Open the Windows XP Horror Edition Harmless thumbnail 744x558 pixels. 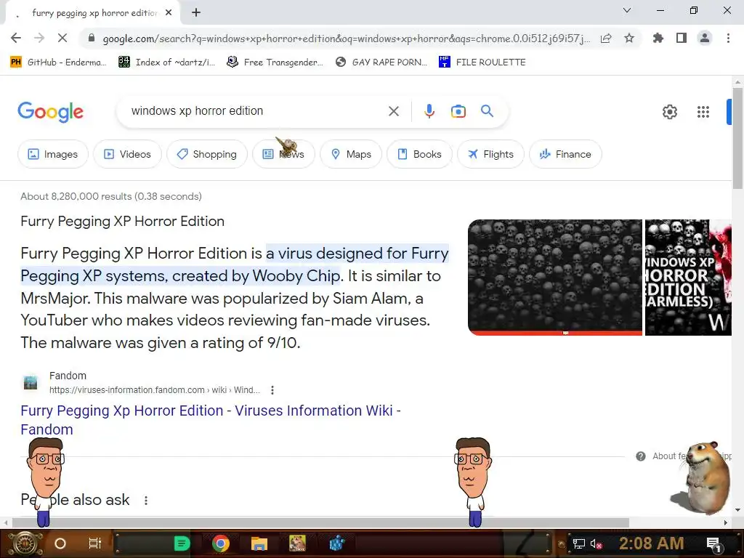[x=688, y=277]
